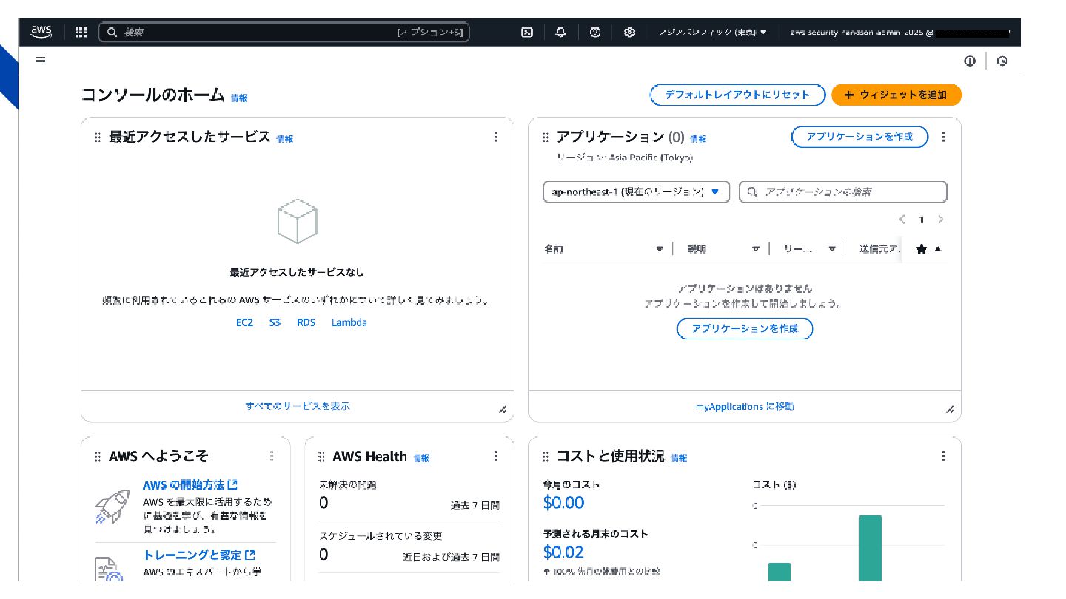Click resize corner of recently visited widget
1066x599 pixels.
pyautogui.click(x=503, y=409)
